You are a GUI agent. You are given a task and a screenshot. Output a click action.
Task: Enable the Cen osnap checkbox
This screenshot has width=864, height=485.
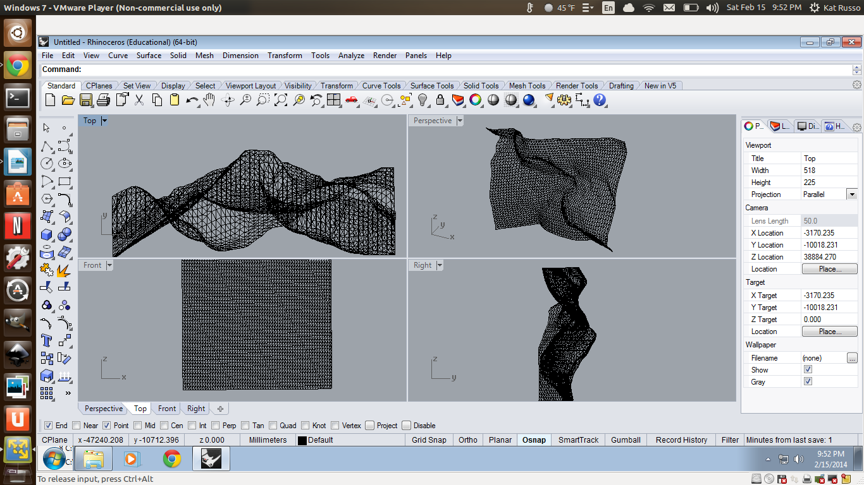pyautogui.click(x=164, y=426)
